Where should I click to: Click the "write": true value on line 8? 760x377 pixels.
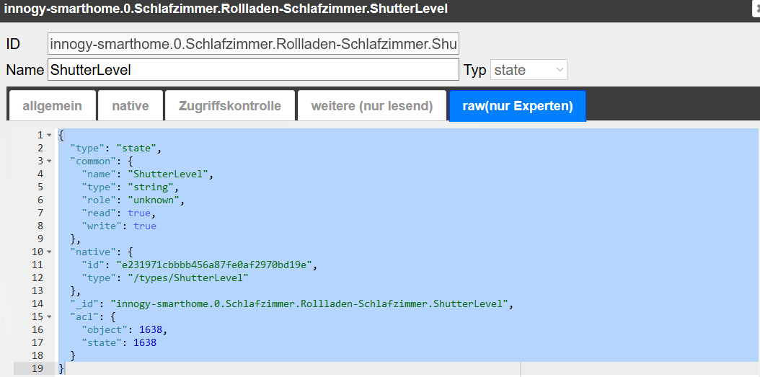point(145,226)
